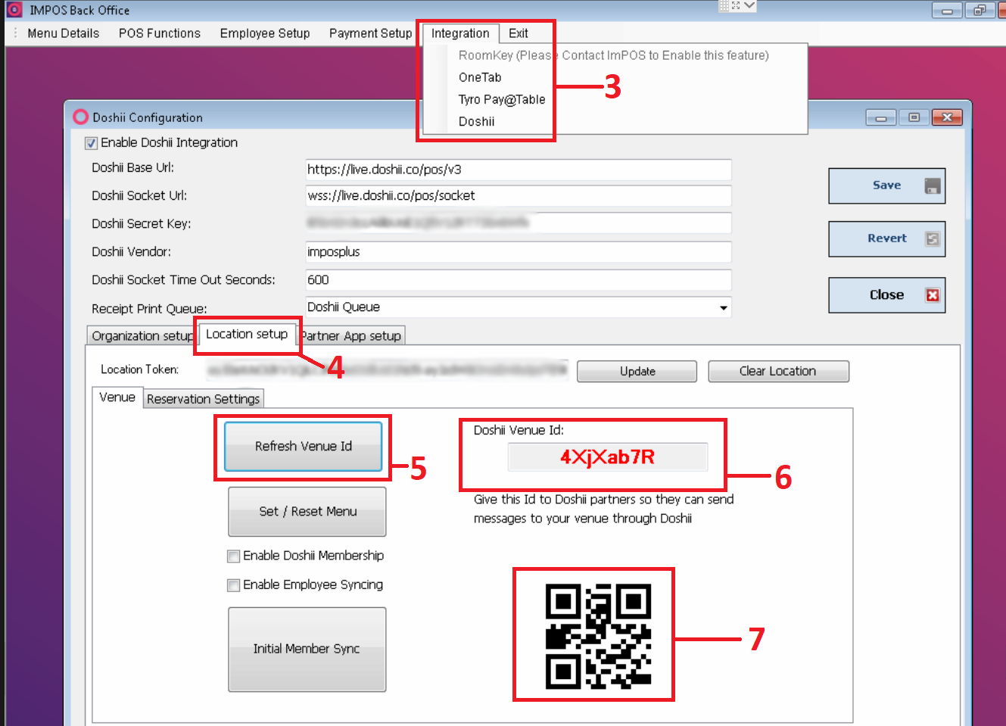1006x726 pixels.
Task: Click the Initial Member Sync button
Action: (307, 650)
